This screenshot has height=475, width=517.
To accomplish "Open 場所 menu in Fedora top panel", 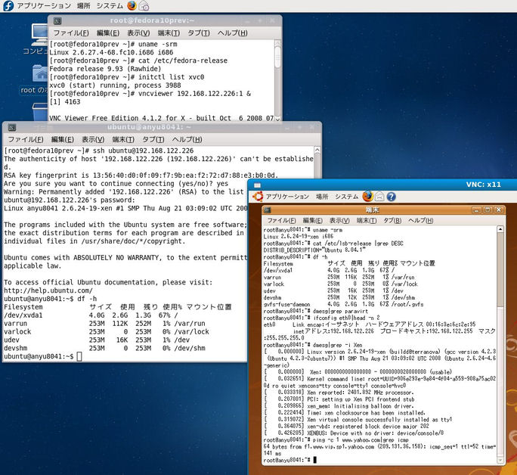I will [x=83, y=5].
